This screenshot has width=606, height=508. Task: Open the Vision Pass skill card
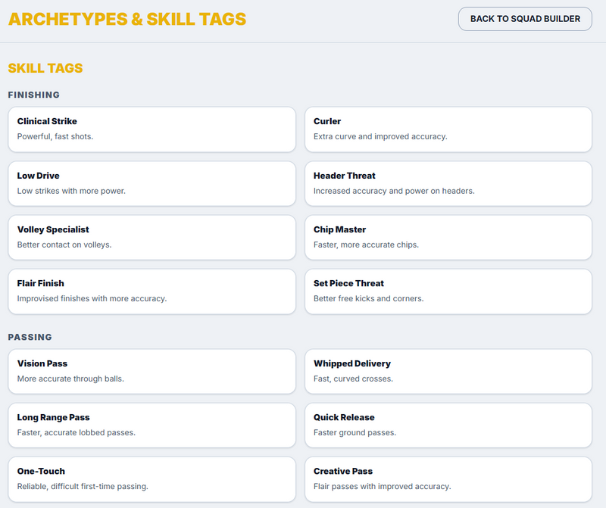(x=152, y=371)
